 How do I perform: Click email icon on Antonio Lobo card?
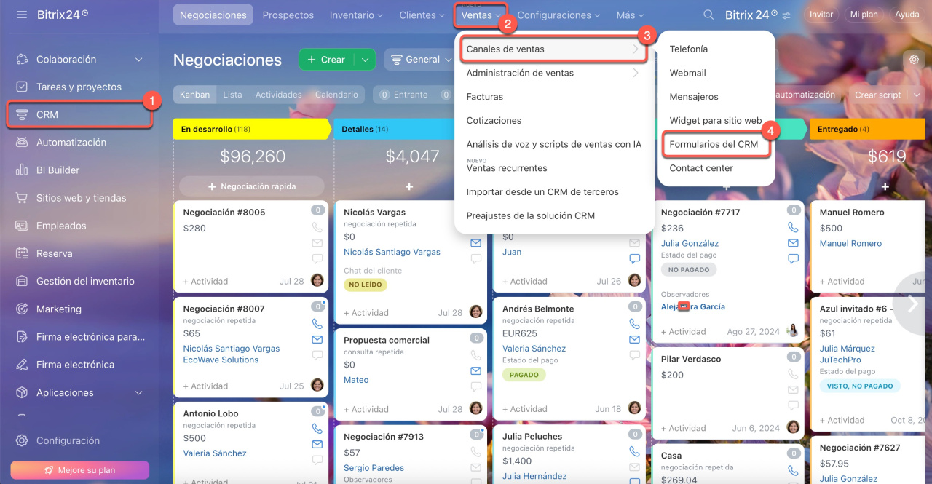pos(317,444)
